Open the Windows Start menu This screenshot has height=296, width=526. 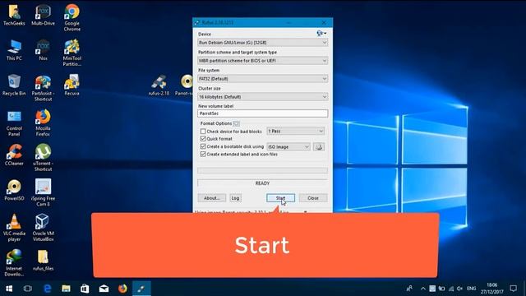(x=9, y=289)
